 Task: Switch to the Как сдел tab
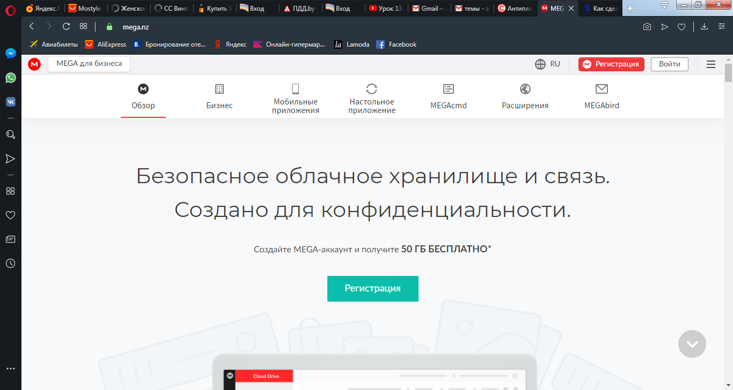click(x=600, y=9)
